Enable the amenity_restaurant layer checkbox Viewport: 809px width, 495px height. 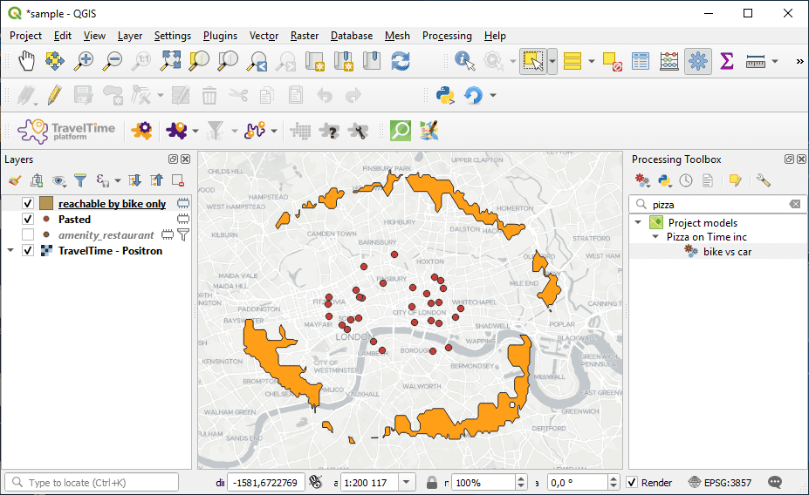(x=28, y=235)
